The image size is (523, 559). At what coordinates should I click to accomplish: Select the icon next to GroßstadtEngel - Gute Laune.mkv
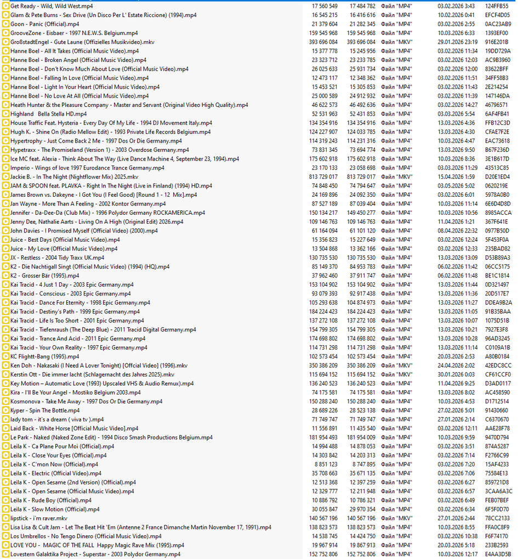tap(5, 42)
